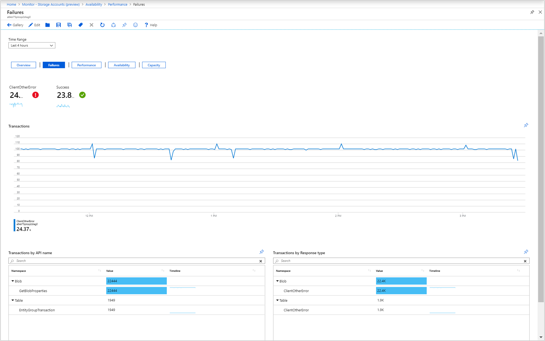This screenshot has height=341, width=545.
Task: Clear the Transactions by API name search
Action: point(261,261)
